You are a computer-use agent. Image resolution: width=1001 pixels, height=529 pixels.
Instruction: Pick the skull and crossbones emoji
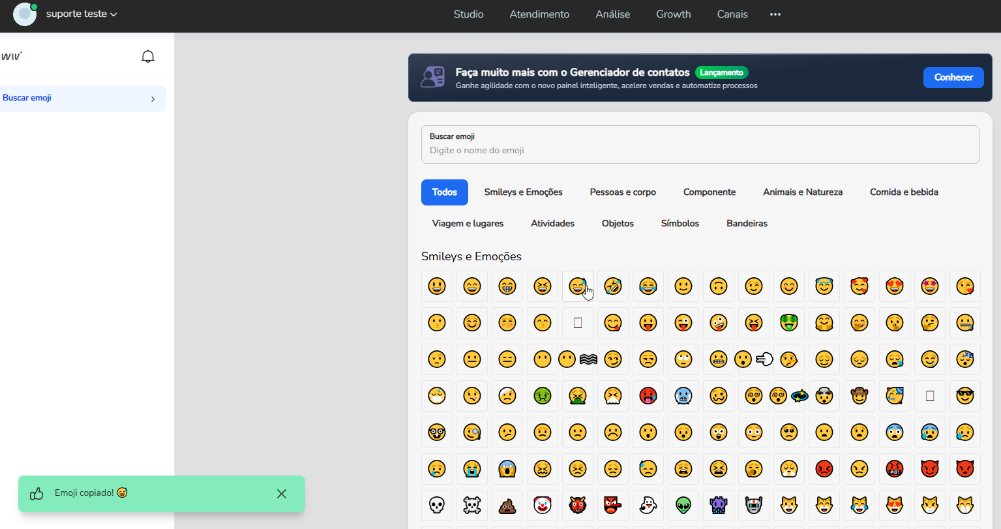point(472,506)
